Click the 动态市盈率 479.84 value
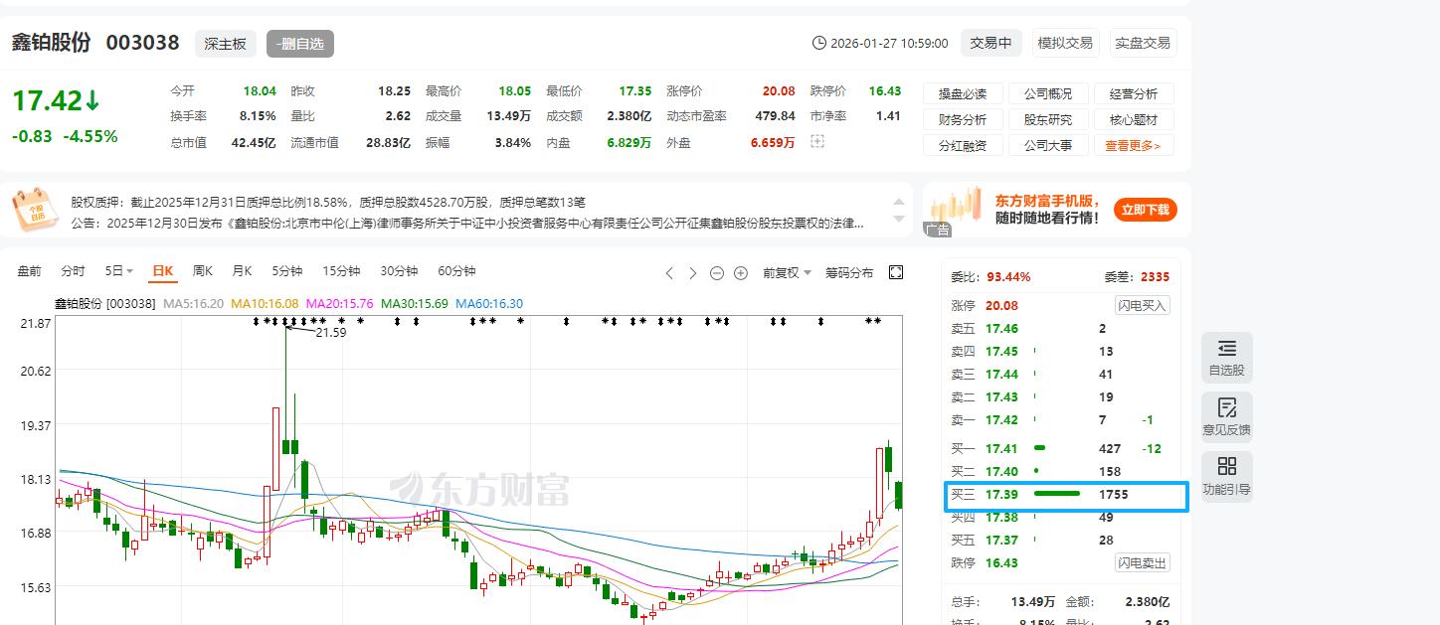The width and height of the screenshot is (1440, 625). tap(775, 116)
